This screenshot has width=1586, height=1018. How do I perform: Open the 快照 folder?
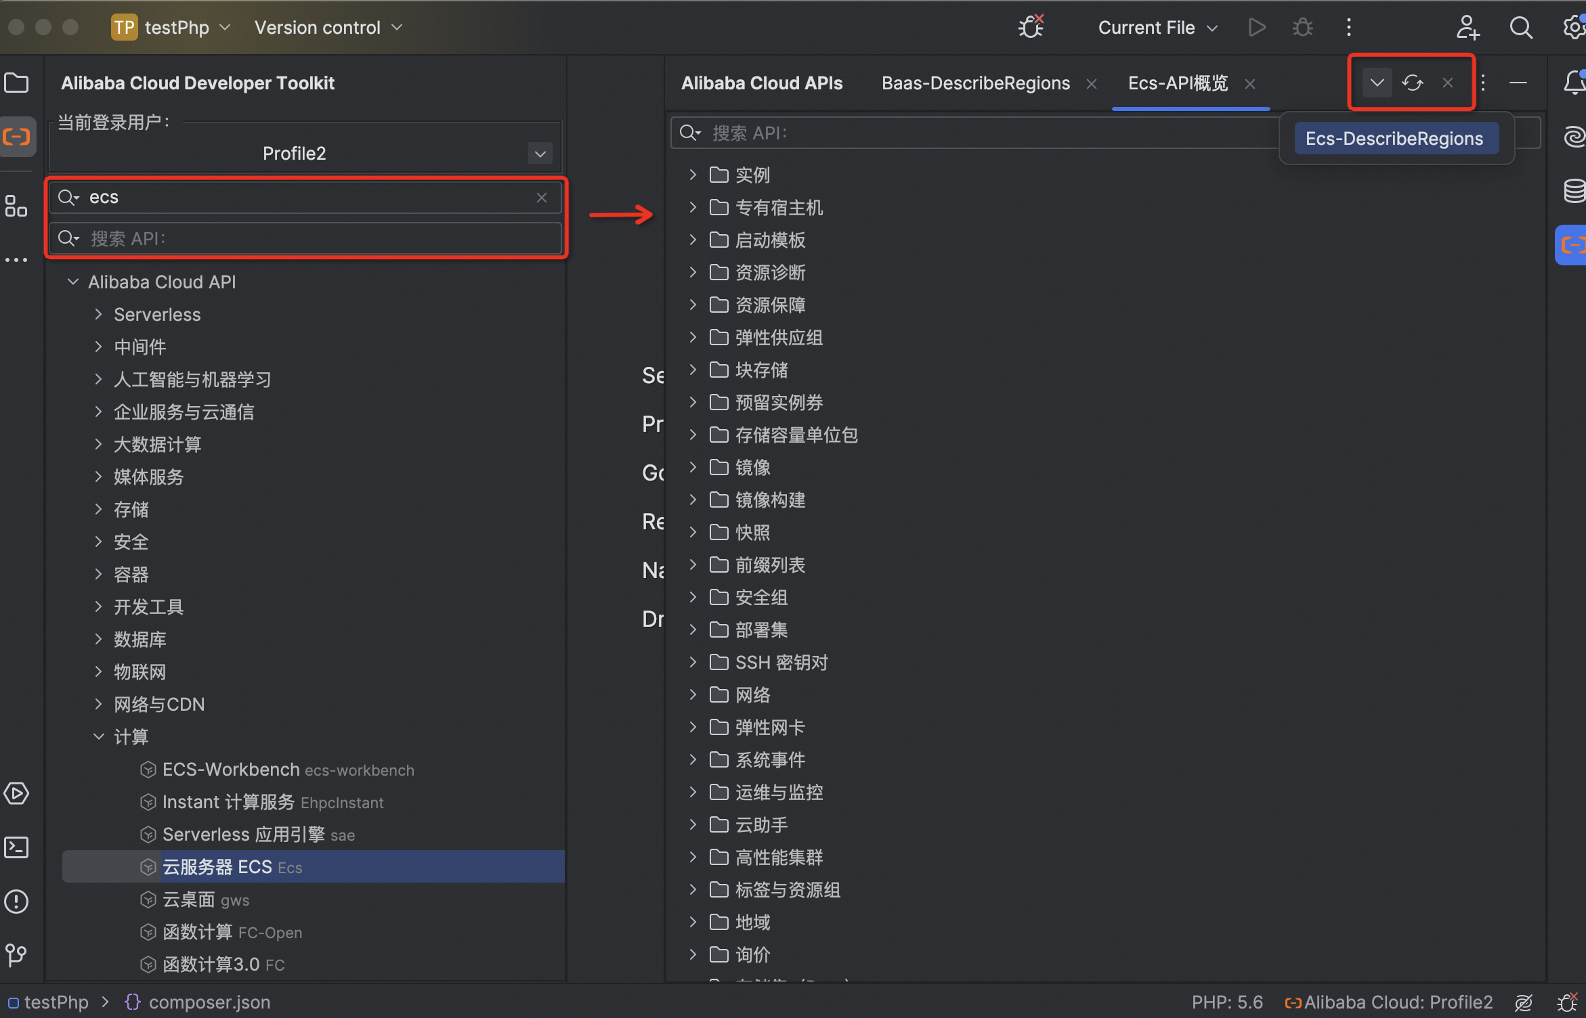(740, 532)
